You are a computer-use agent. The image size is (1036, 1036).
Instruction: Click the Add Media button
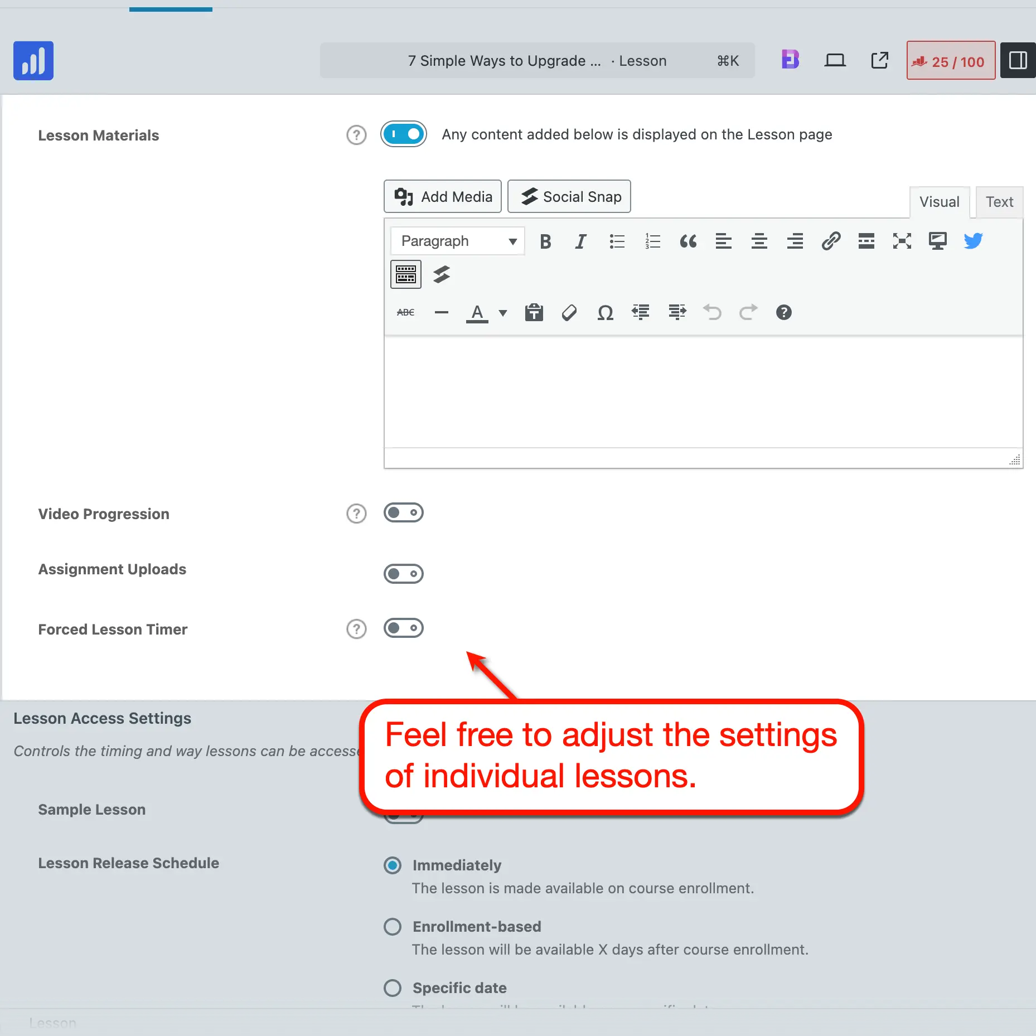pyautogui.click(x=442, y=196)
